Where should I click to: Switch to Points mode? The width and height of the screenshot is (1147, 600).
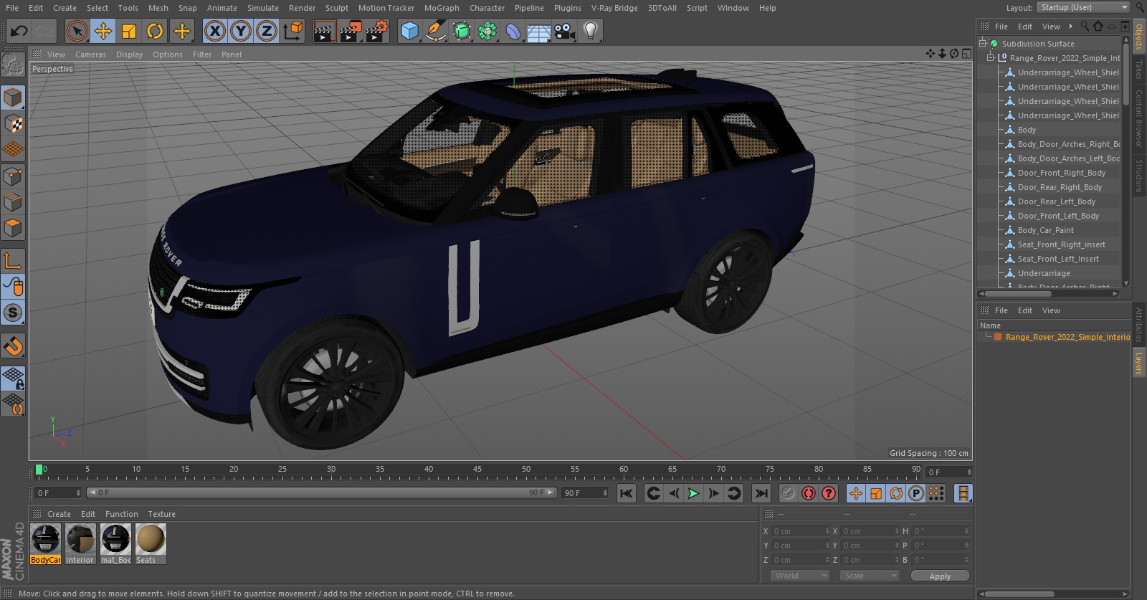[x=13, y=176]
